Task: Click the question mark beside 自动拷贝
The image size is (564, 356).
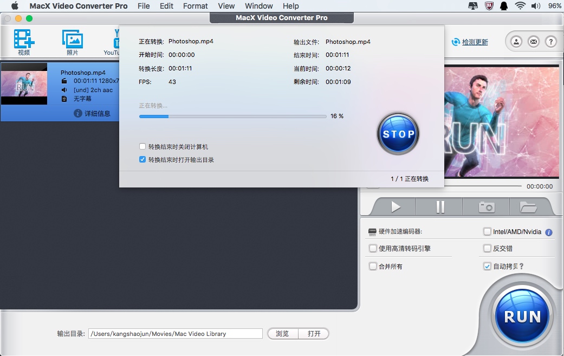Action: pos(521,267)
